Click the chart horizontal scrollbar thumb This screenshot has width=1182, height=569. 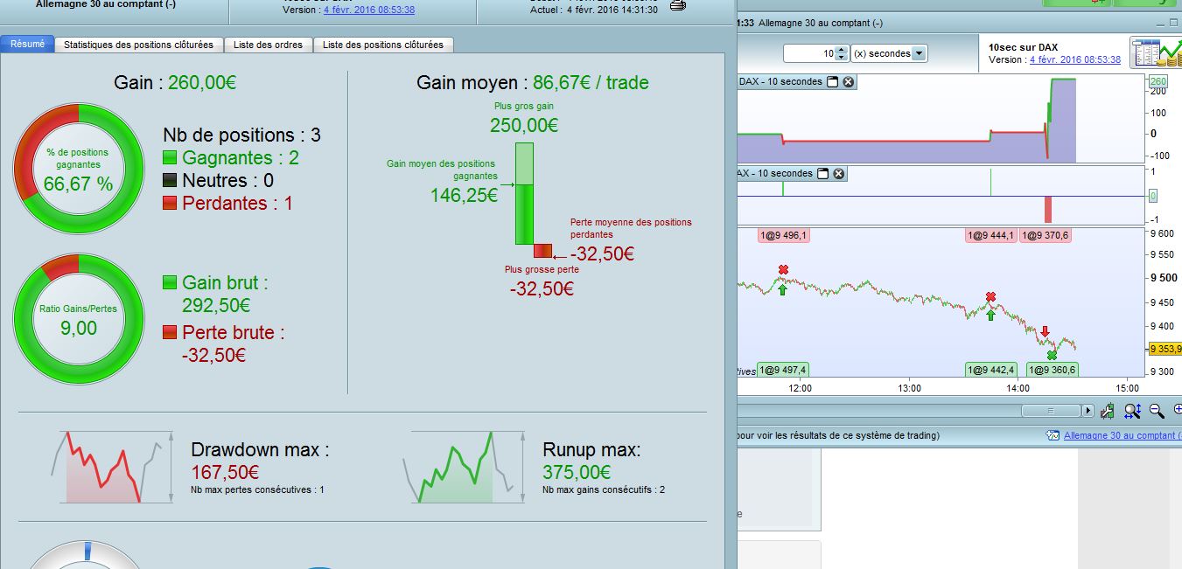(1050, 410)
